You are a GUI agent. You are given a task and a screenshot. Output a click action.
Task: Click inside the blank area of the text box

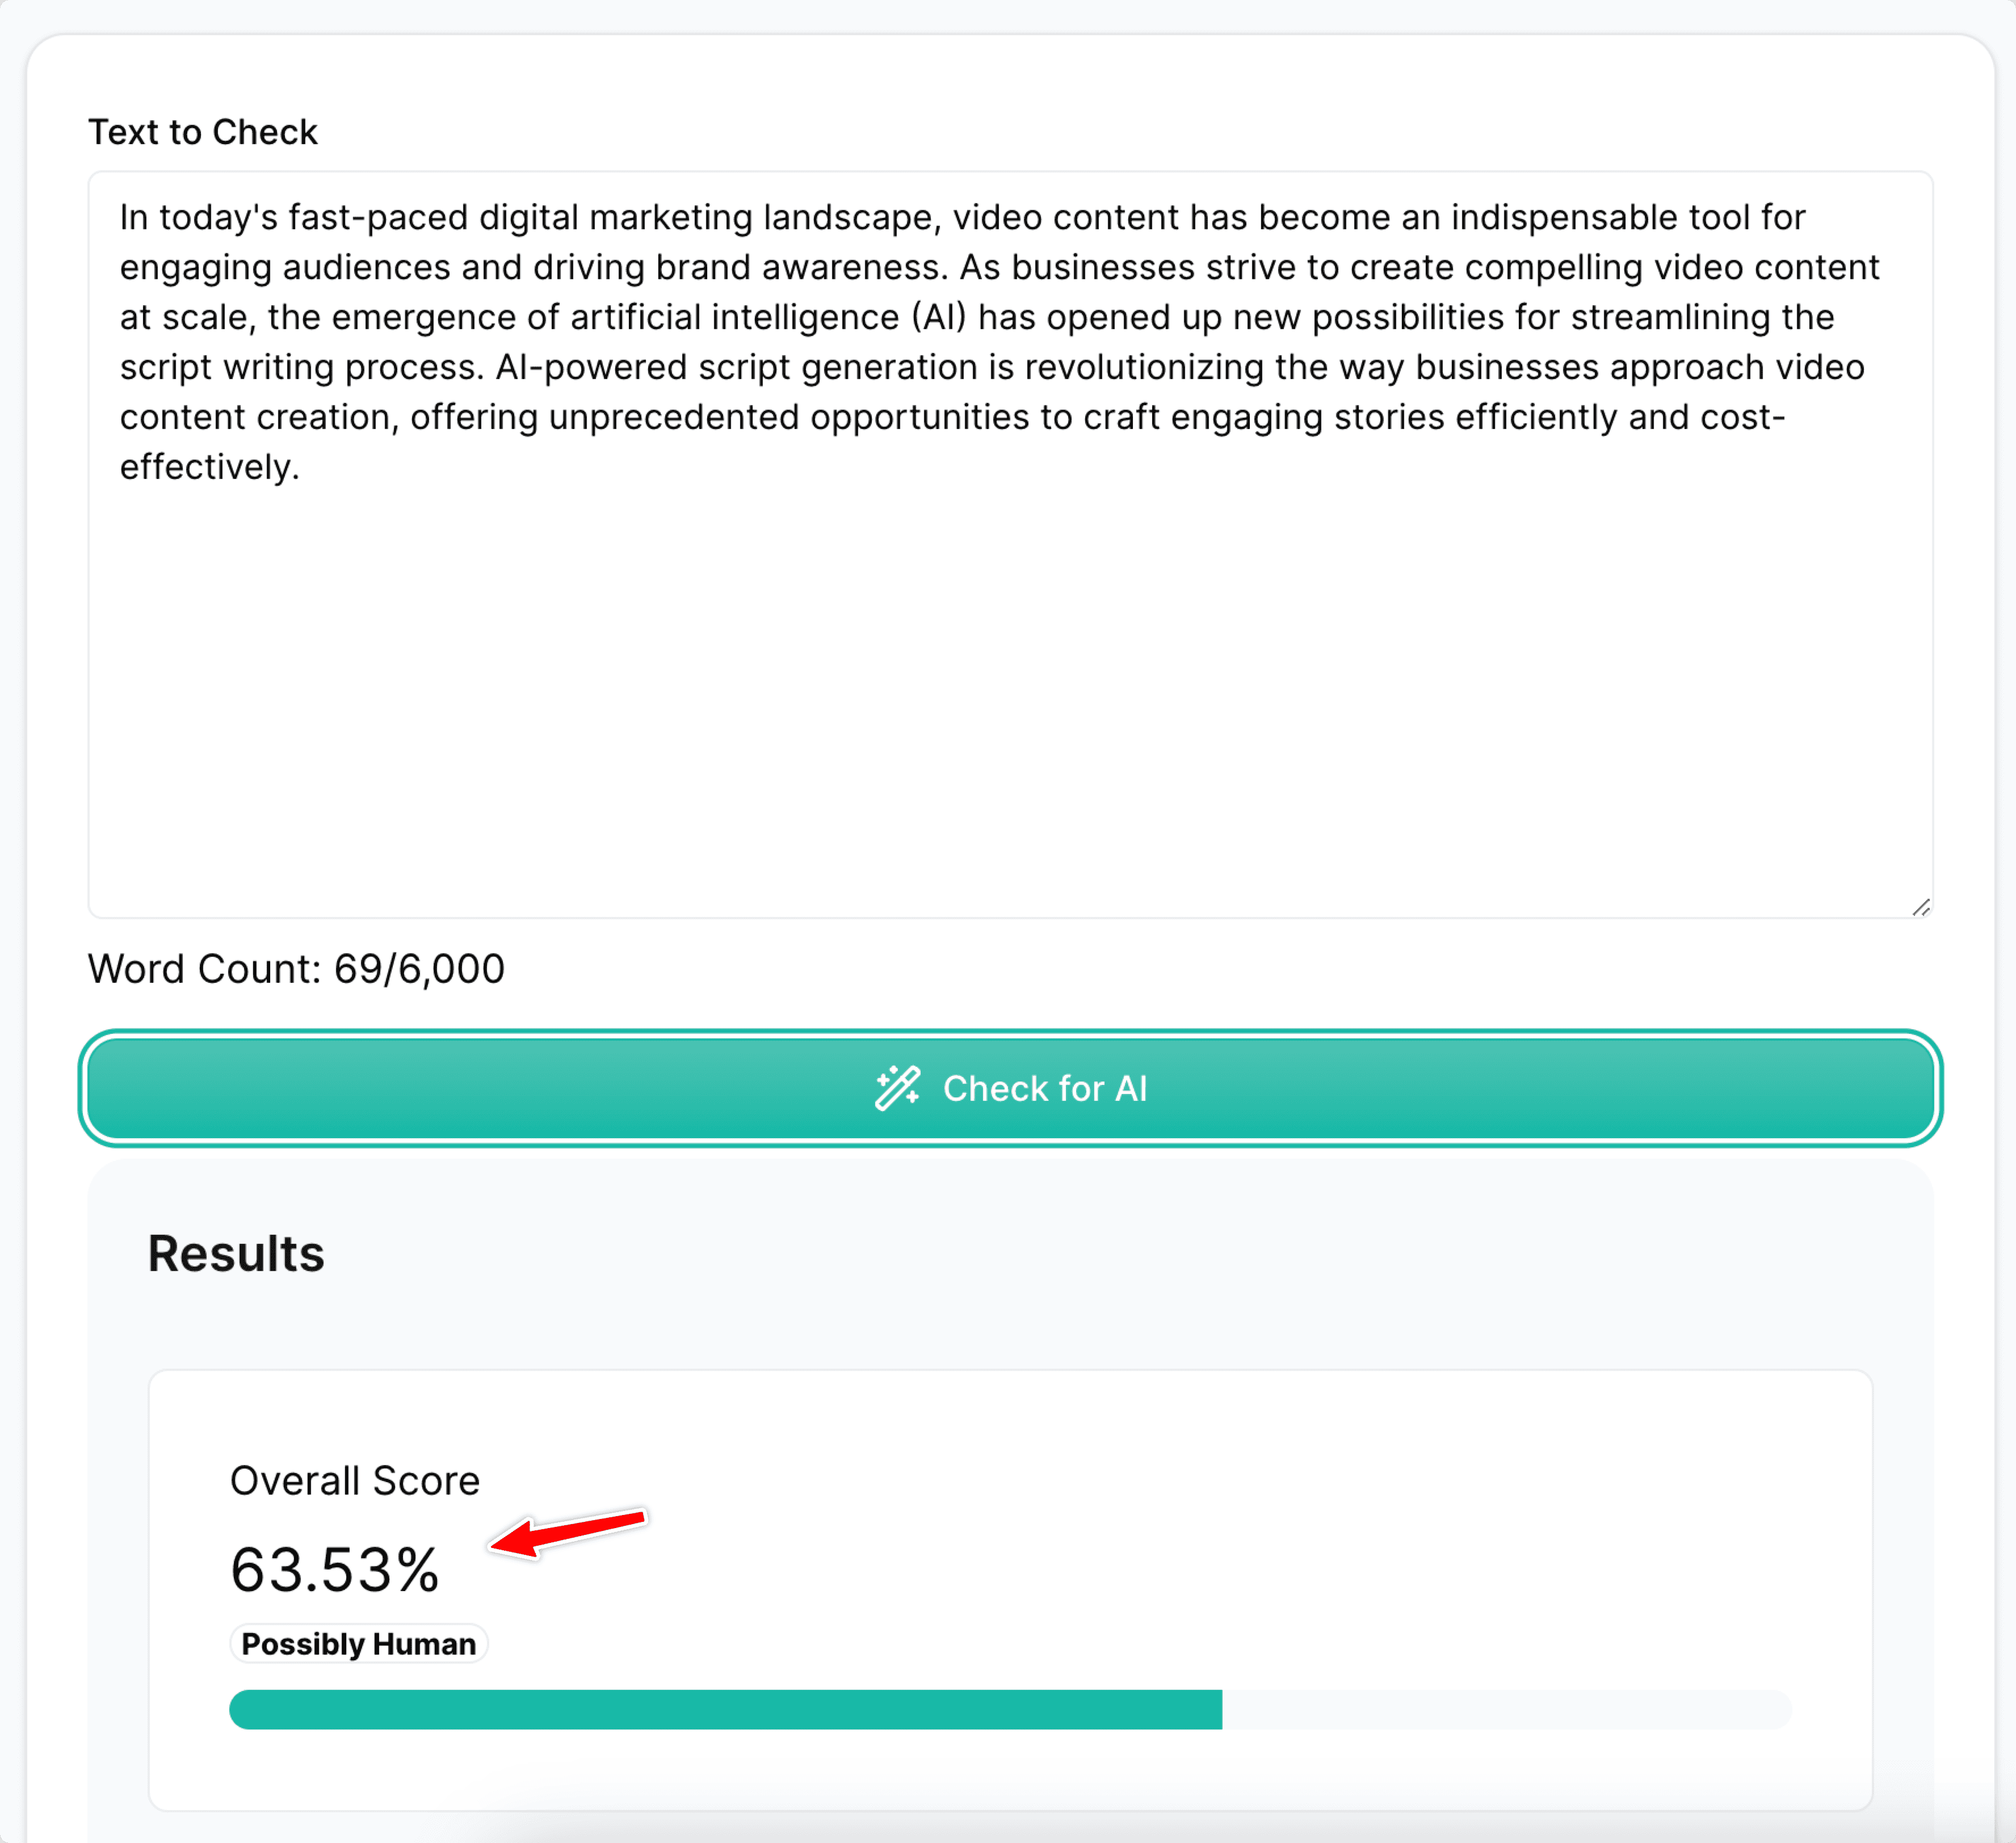[x=1010, y=700]
